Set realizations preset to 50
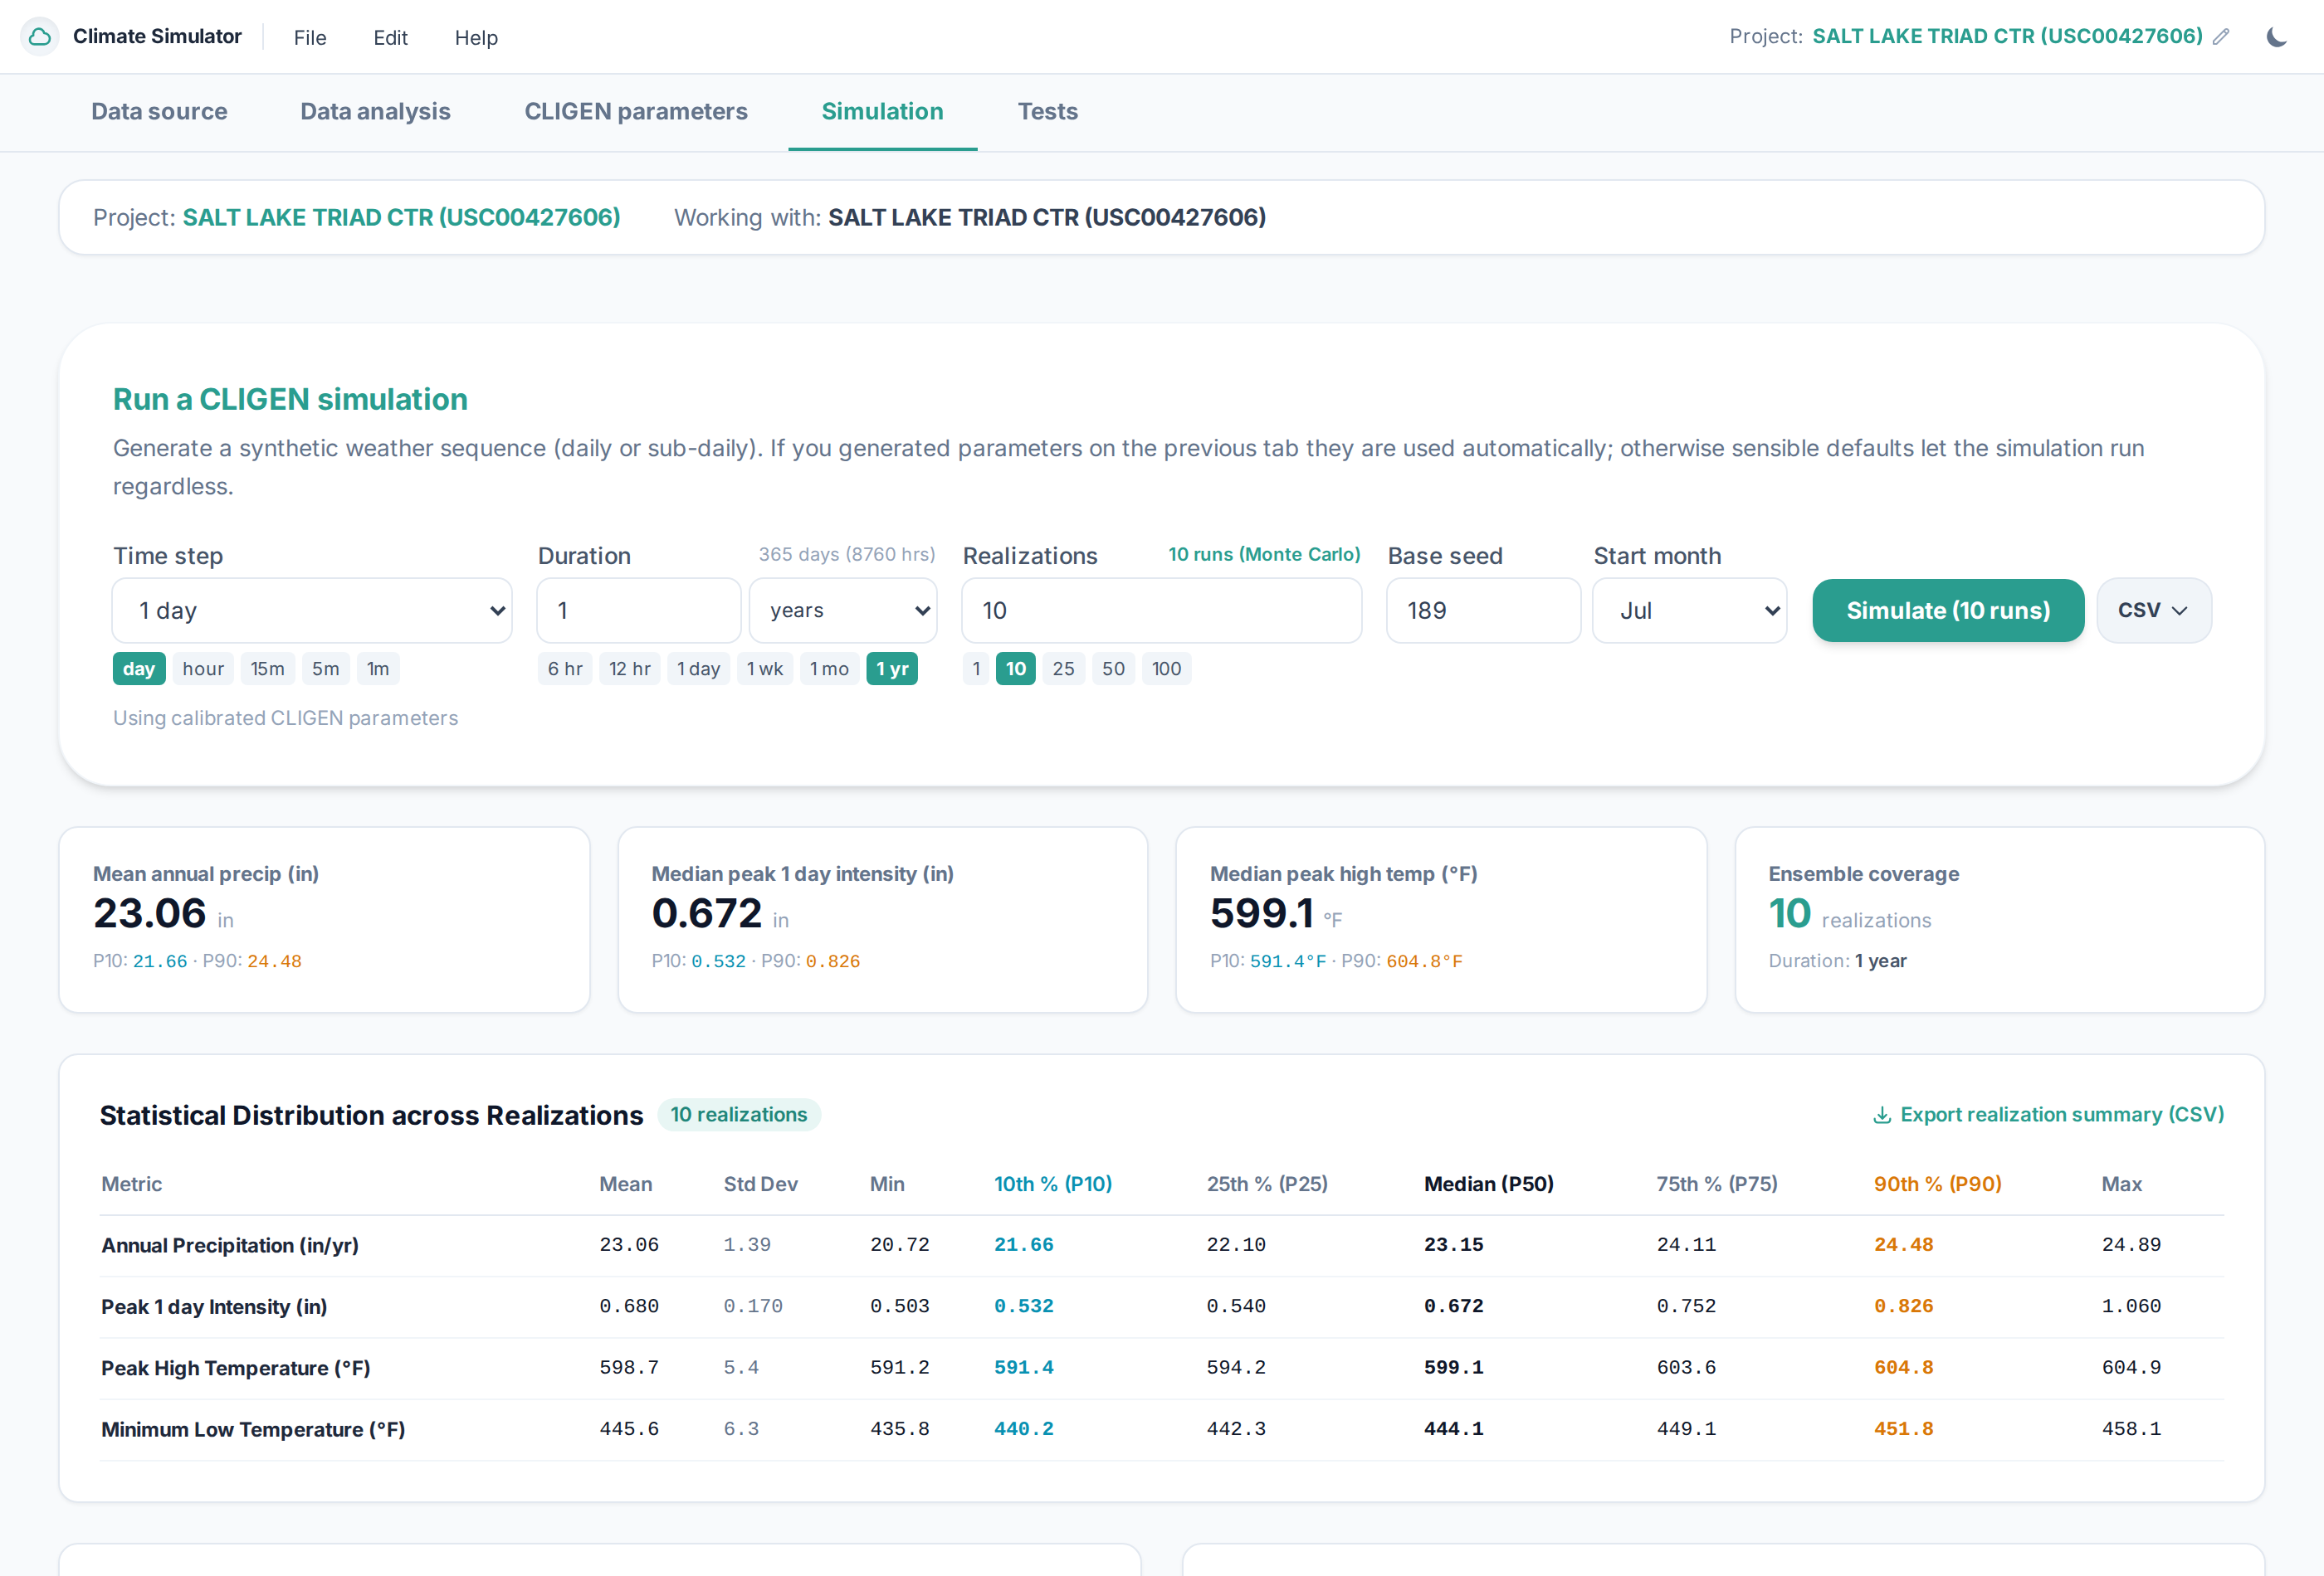Image resolution: width=2324 pixels, height=1576 pixels. [1113, 669]
